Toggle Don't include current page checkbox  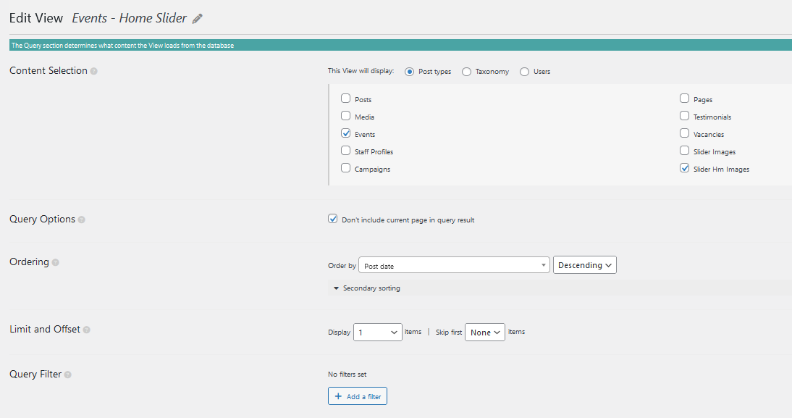[333, 219]
